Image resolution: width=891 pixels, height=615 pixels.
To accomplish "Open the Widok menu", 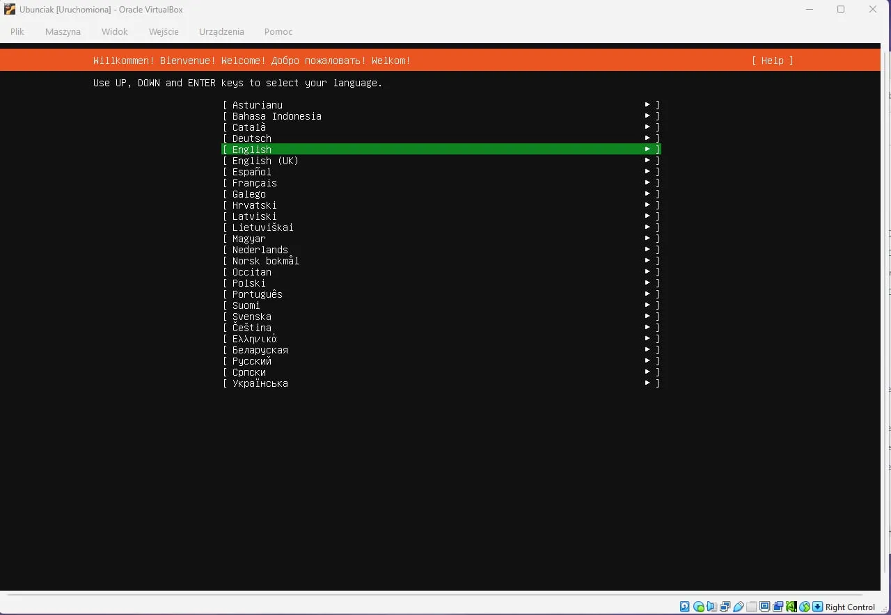I will 115,31.
